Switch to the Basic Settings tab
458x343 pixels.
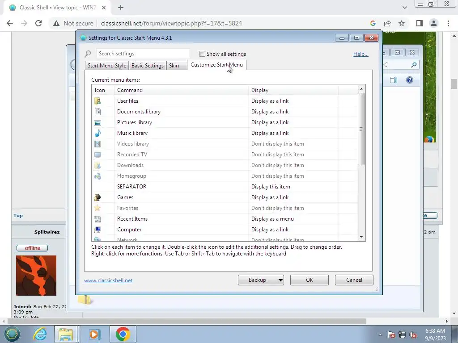pyautogui.click(x=148, y=66)
